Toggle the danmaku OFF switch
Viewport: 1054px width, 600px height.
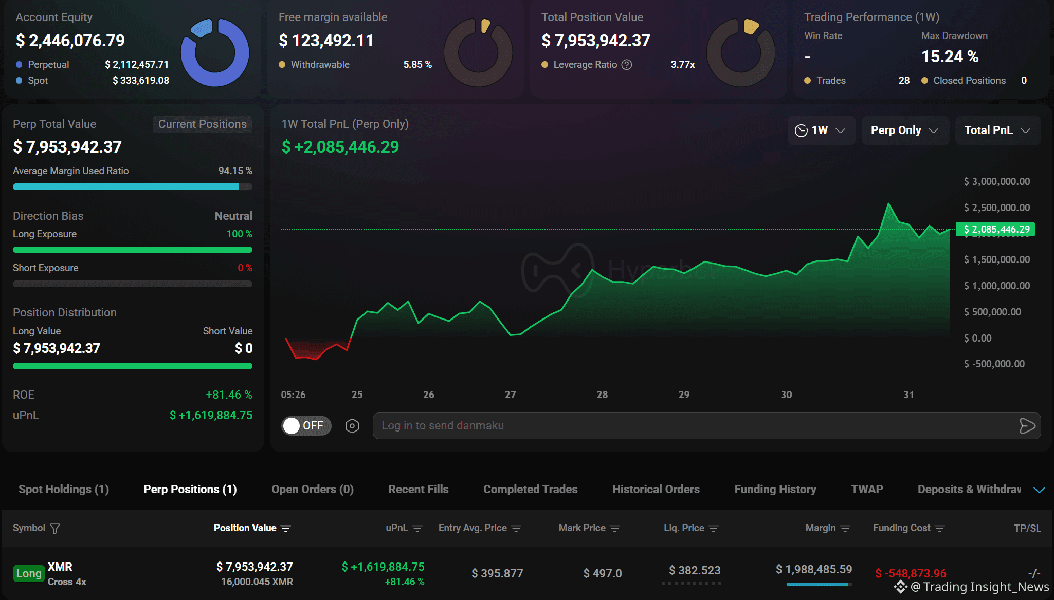pyautogui.click(x=306, y=426)
